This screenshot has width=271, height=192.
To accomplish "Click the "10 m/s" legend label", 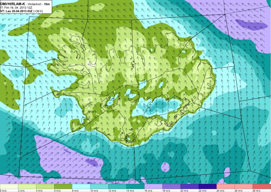I will (x=94, y=191).
